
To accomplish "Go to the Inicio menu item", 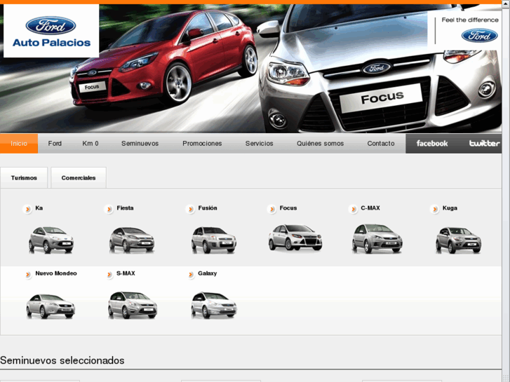I will tap(19, 144).
